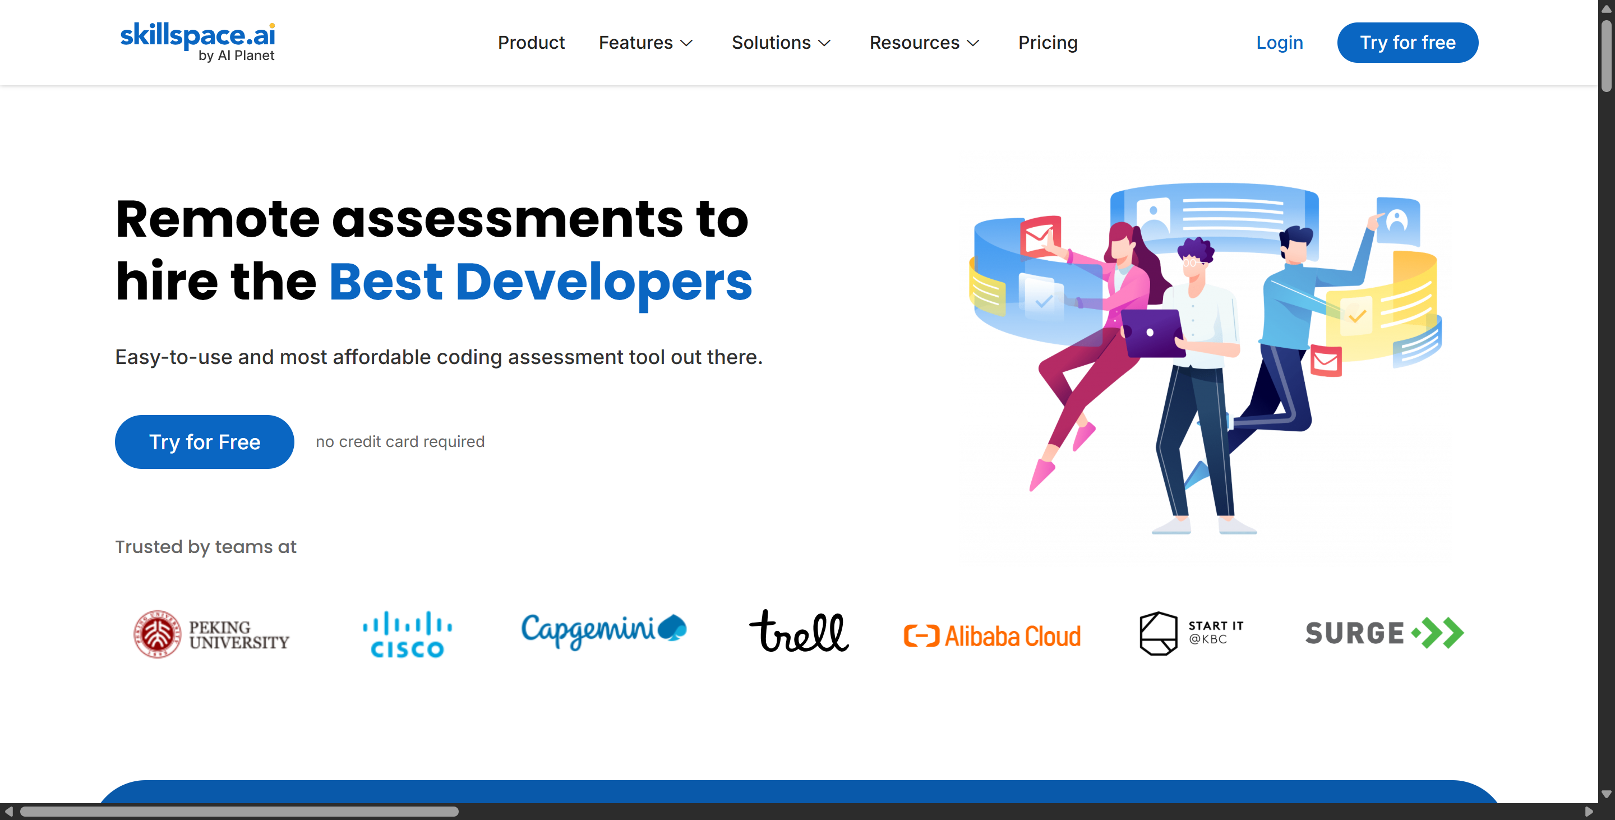Expand the Solutions dropdown
Screen dimensions: 1615x820
pos(781,43)
